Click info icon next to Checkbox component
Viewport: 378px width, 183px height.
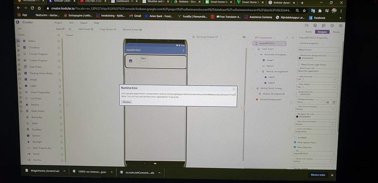[x=59, y=47]
